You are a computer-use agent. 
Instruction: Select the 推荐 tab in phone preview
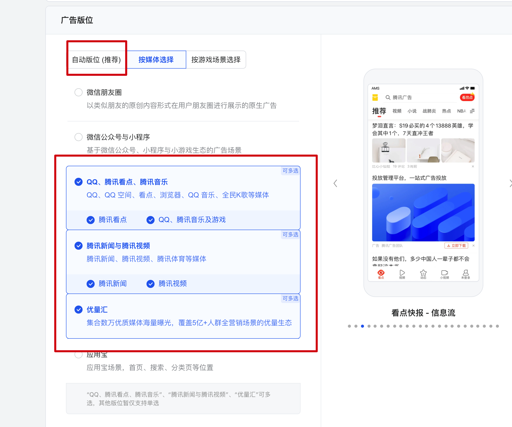[x=379, y=111]
